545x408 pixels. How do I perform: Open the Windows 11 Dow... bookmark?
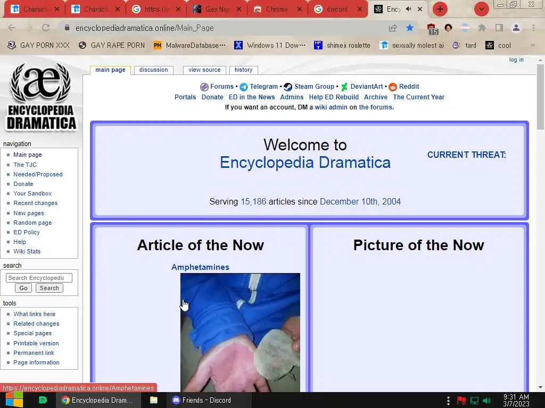270,45
